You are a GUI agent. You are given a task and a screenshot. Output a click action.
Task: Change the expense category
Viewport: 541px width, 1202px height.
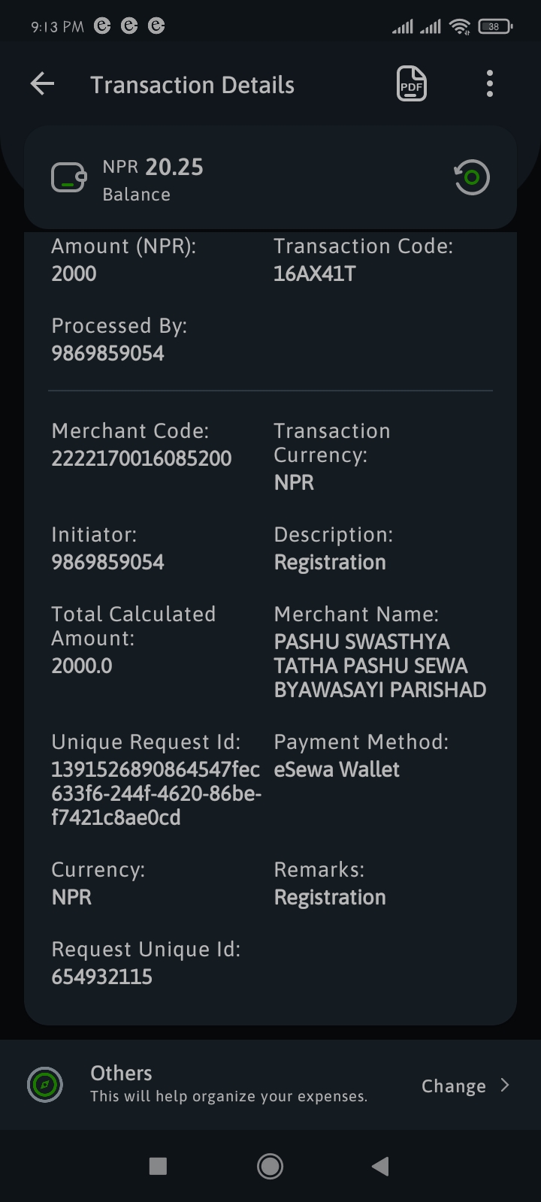coord(454,1086)
